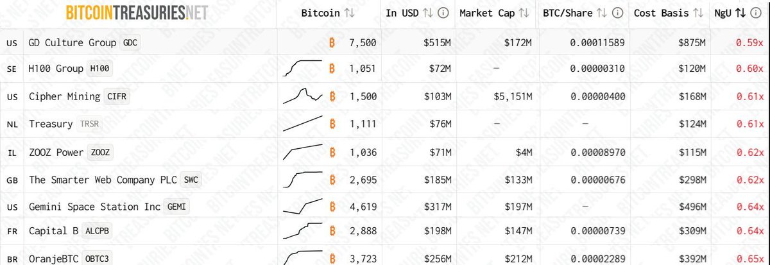Open Cipher Mining company entry
Image resolution: width=770 pixels, height=265 pixels.
coord(64,97)
